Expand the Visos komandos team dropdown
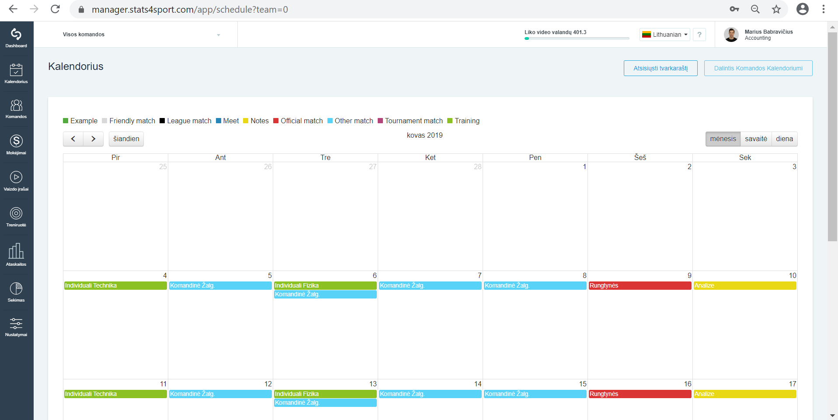This screenshot has height=420, width=838. (x=142, y=35)
